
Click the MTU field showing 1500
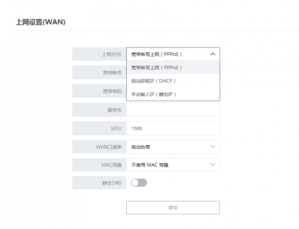(173, 128)
